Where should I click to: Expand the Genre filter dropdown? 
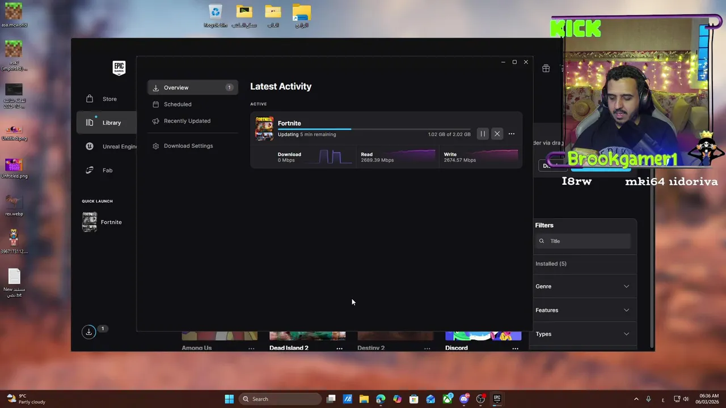[583, 286]
